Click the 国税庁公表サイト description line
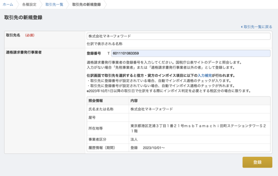The height and width of the screenshot is (176, 278). pyautogui.click(x=164, y=62)
